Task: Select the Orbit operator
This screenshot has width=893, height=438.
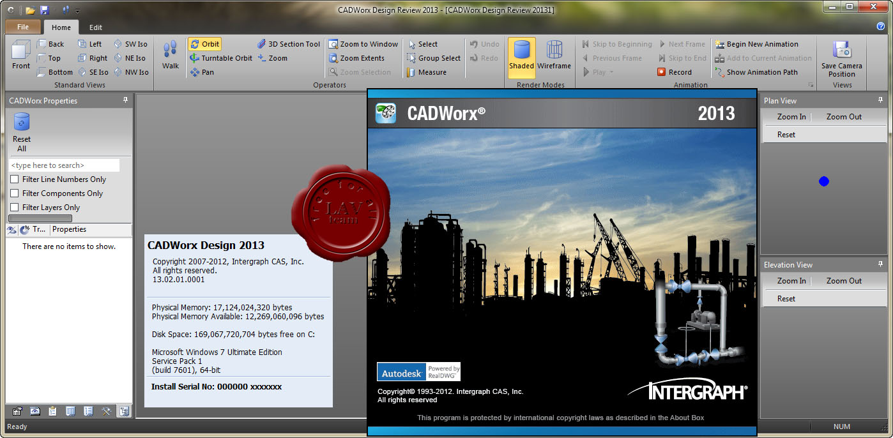Action: click(204, 44)
